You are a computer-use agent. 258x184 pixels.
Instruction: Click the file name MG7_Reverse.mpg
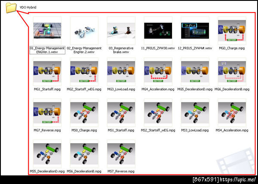[47, 130]
